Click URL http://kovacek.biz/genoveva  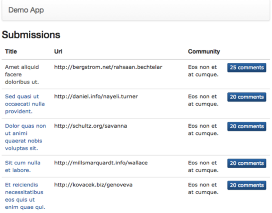pyautogui.click(x=93, y=185)
